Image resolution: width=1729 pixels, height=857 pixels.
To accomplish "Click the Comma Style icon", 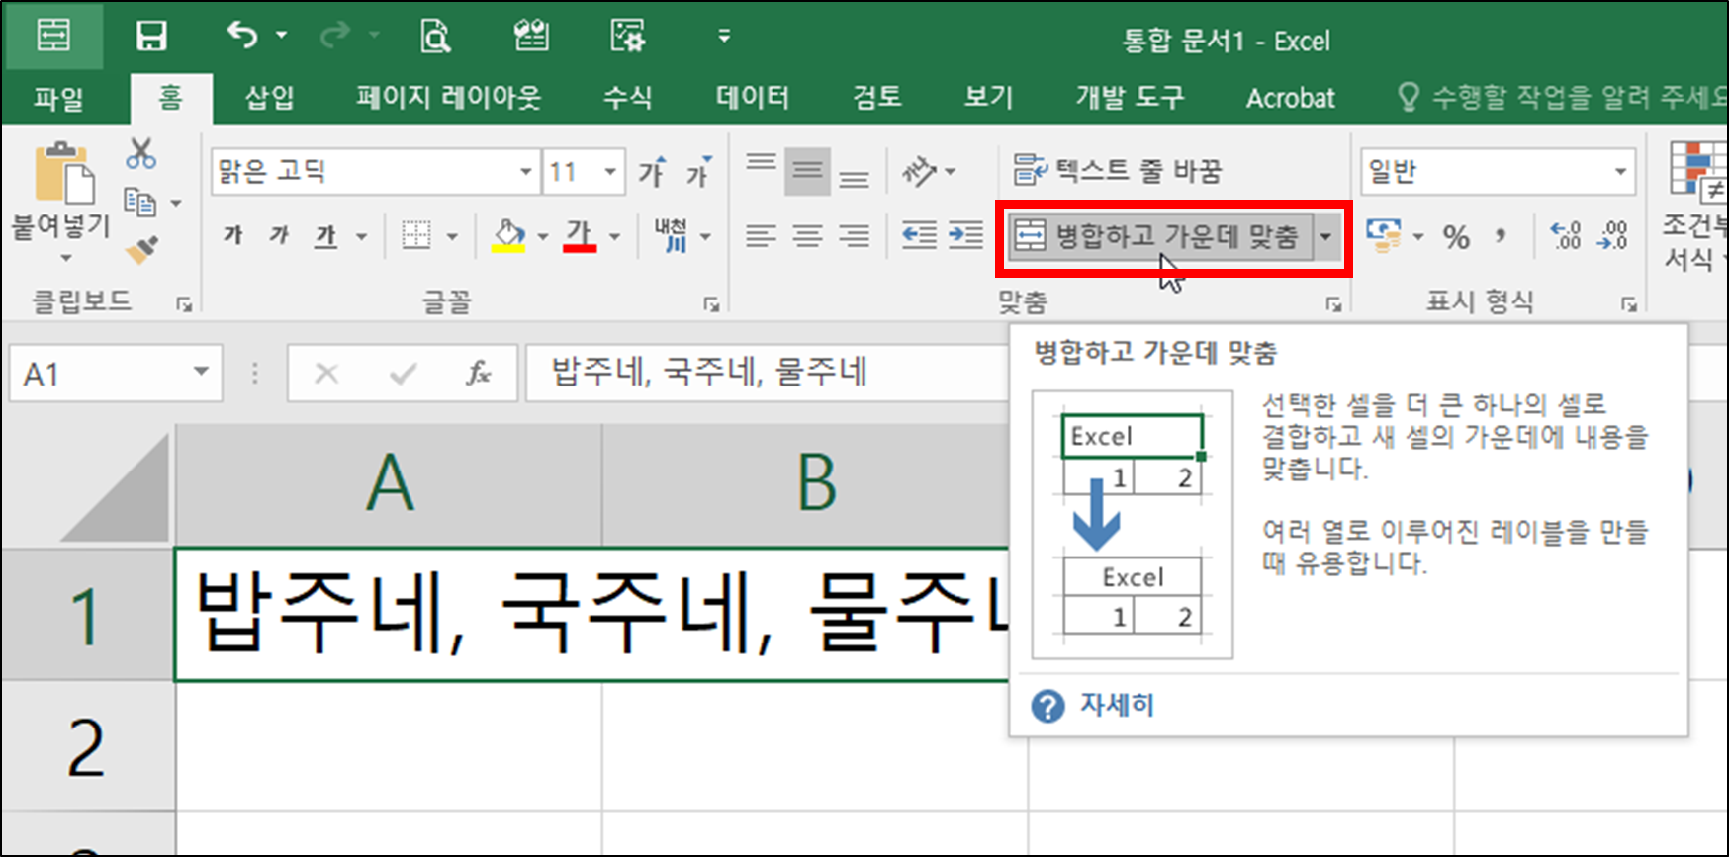I will tap(1501, 236).
